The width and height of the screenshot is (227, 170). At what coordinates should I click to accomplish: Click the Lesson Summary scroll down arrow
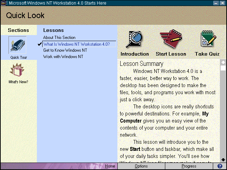click(x=223, y=160)
